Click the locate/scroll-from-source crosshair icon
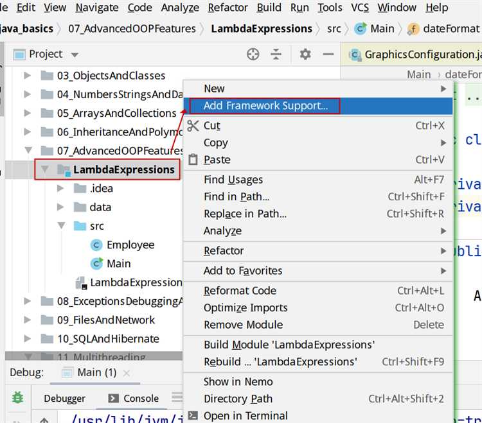The width and height of the screenshot is (482, 423). 253,55
